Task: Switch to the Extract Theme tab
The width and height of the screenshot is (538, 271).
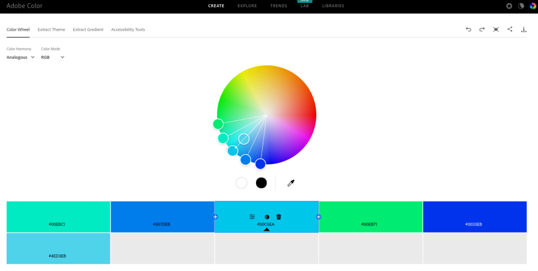Action: (51, 29)
